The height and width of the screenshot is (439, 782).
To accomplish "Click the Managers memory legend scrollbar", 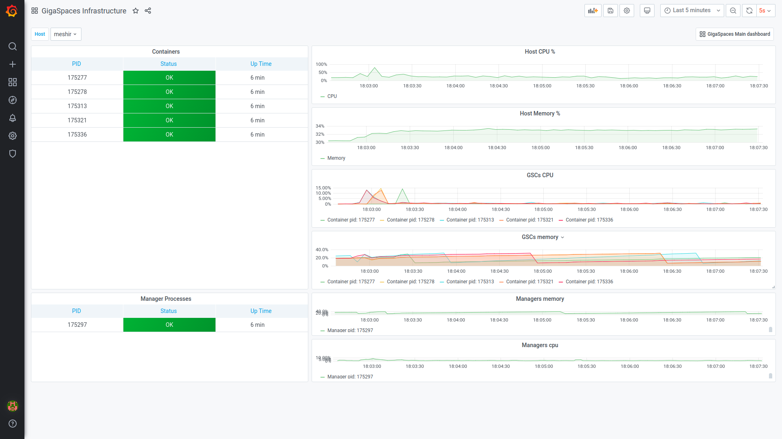I will [771, 330].
